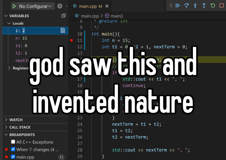
Task: Disable the main.cpp breakpoint checkbox
Action: (x=13, y=157)
